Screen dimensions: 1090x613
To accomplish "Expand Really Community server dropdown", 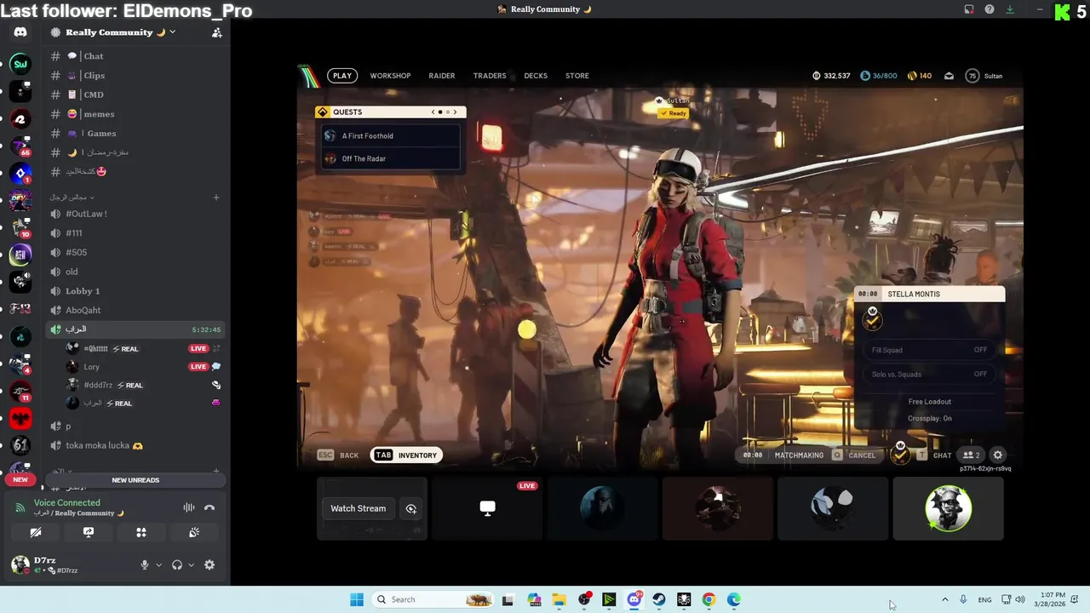I will tap(172, 32).
